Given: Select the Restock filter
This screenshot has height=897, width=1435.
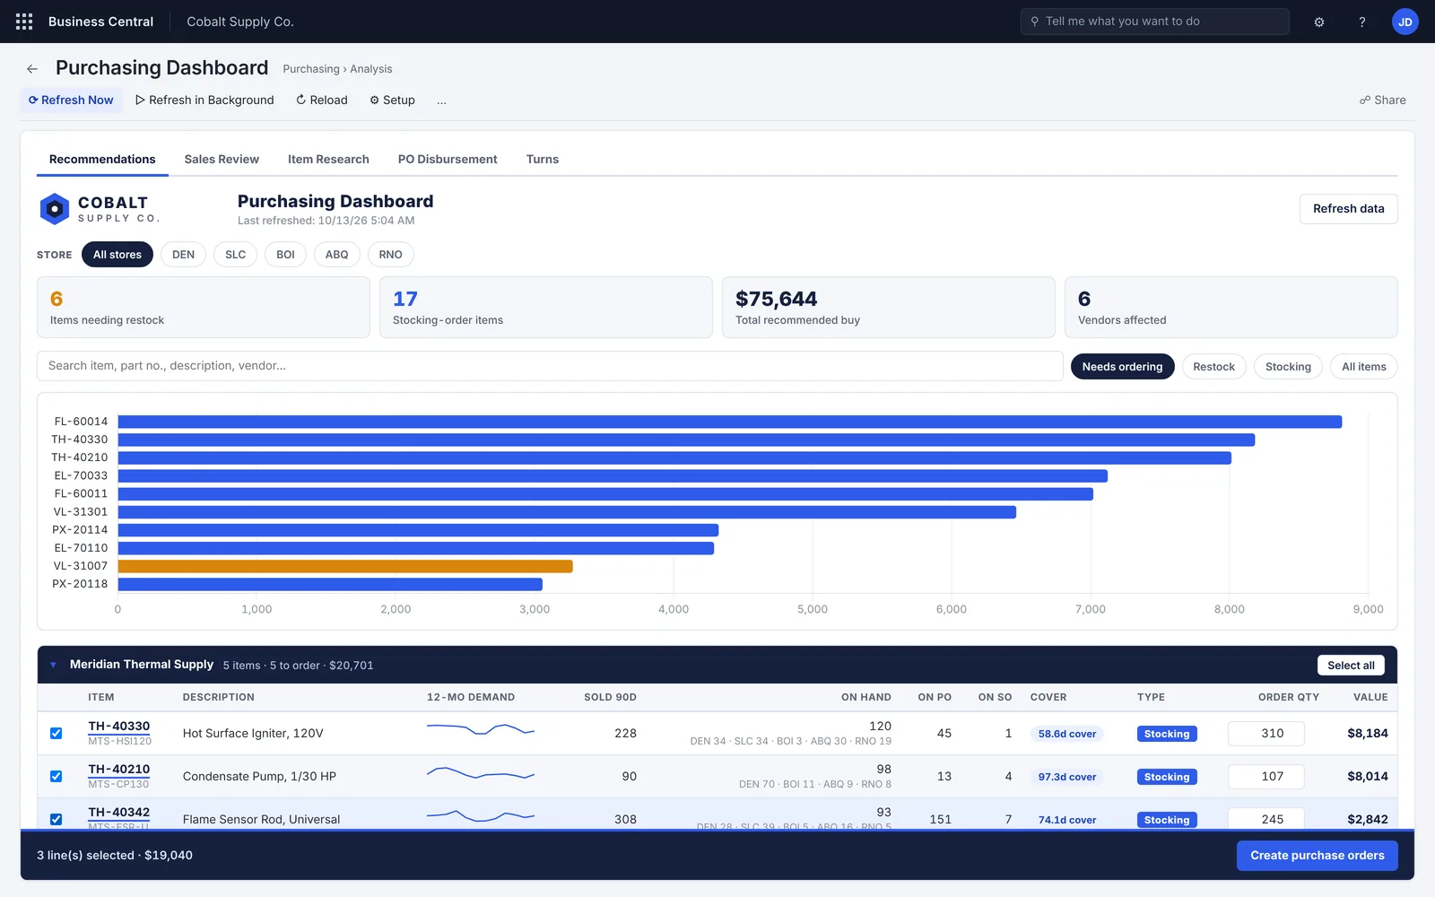Looking at the screenshot, I should coord(1213,367).
